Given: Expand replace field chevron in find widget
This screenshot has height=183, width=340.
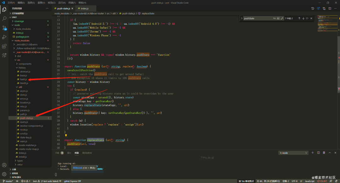Looking at the screenshot, I should [x=242, y=18].
